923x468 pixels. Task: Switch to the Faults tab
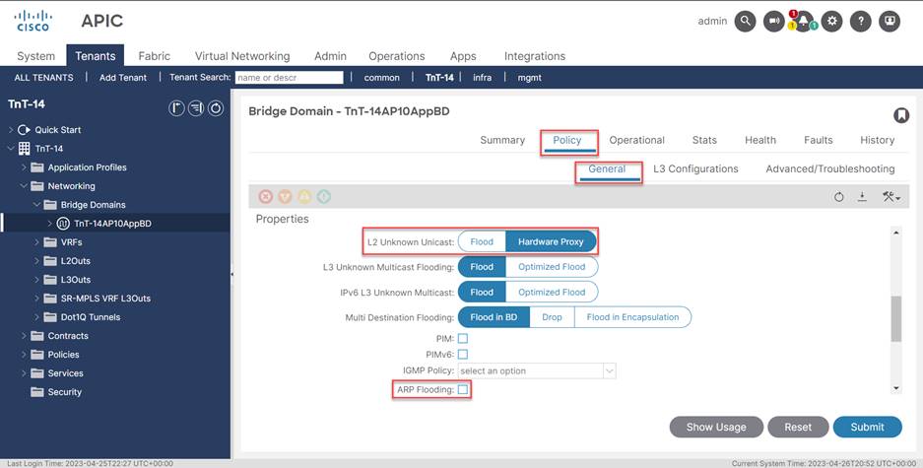(x=819, y=140)
